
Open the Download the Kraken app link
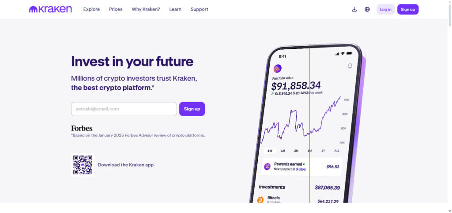click(x=126, y=165)
